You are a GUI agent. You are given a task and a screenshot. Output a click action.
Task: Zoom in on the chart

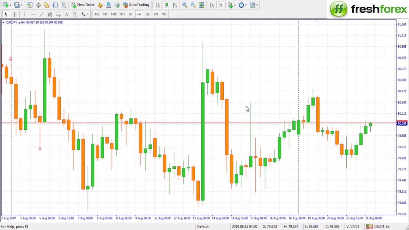tap(185, 5)
